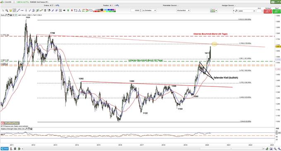Pick the dark blue color swatch
Viewport: 281px width, 151px height.
112,10
